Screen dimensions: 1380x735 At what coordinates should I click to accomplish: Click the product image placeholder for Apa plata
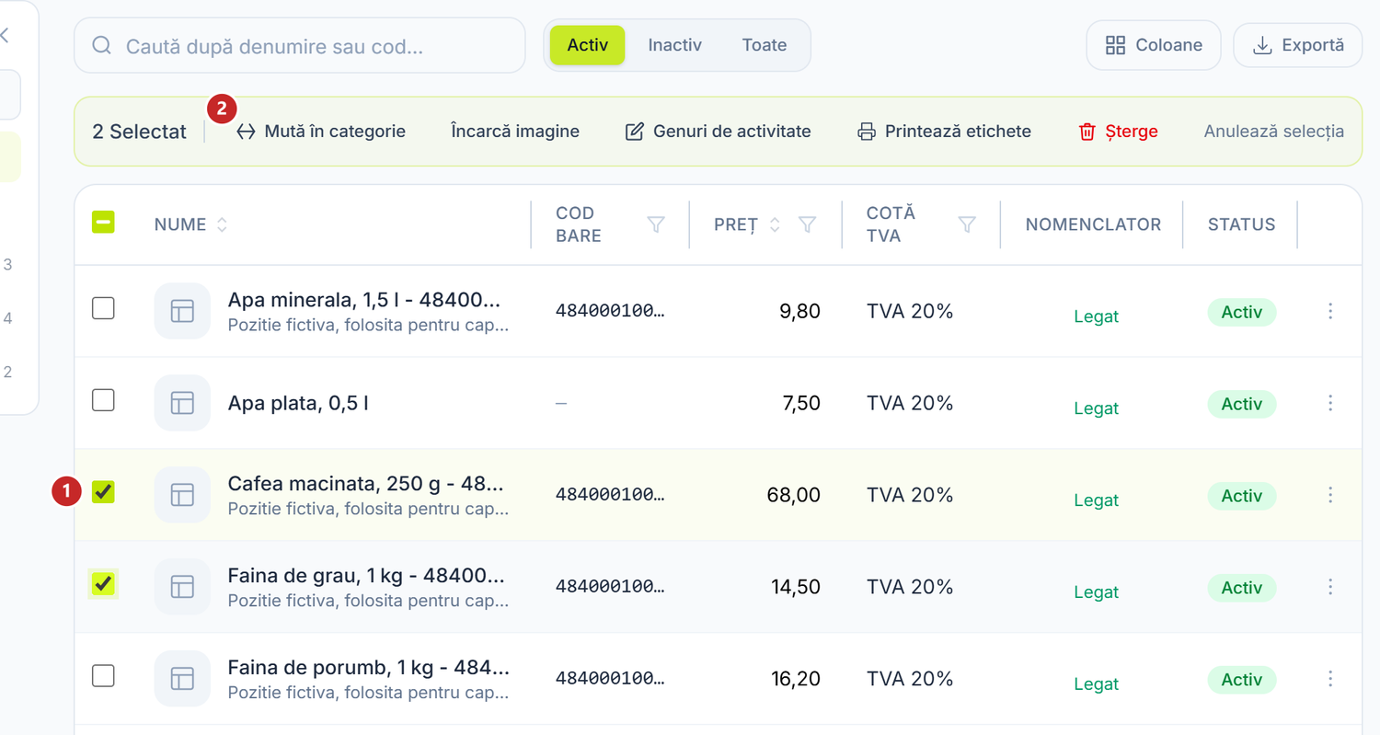182,403
